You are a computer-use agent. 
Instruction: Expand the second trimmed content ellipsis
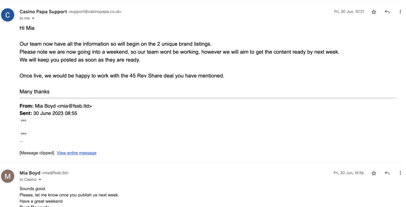tap(23, 134)
